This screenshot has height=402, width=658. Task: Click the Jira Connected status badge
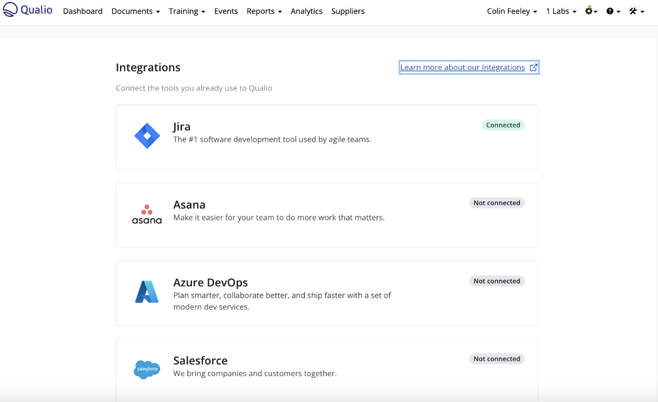tap(503, 125)
